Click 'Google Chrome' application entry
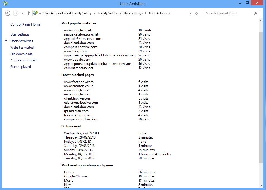Viewport: 266px width, 190px height. coord(76,176)
